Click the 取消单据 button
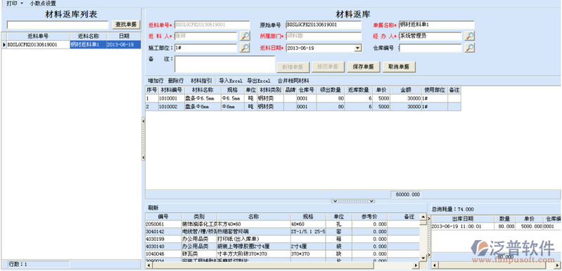Image resolution: width=562 pixels, height=271 pixels. (399, 67)
